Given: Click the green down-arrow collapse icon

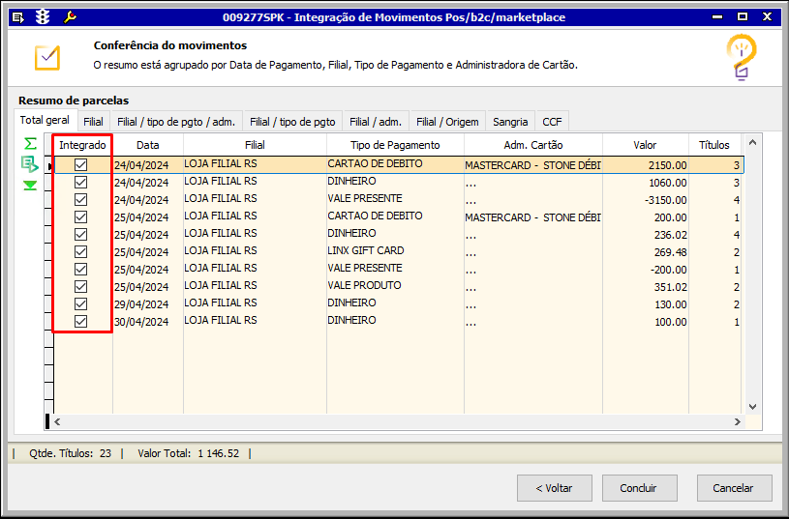Looking at the screenshot, I should [30, 186].
